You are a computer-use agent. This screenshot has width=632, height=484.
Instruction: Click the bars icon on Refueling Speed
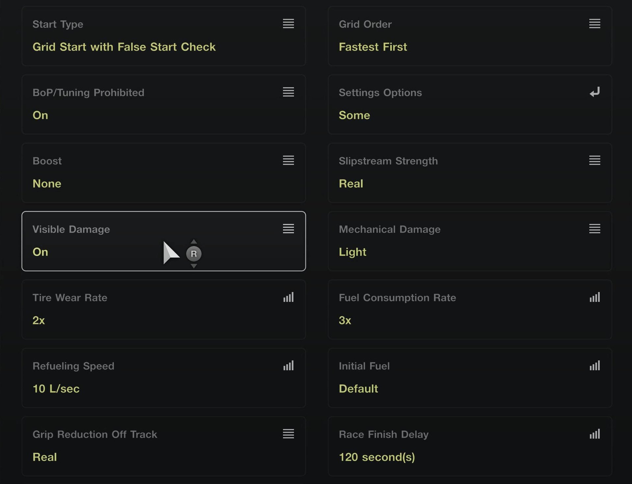[288, 366]
